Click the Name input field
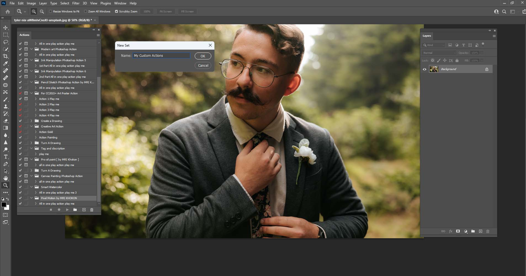 pos(161,55)
